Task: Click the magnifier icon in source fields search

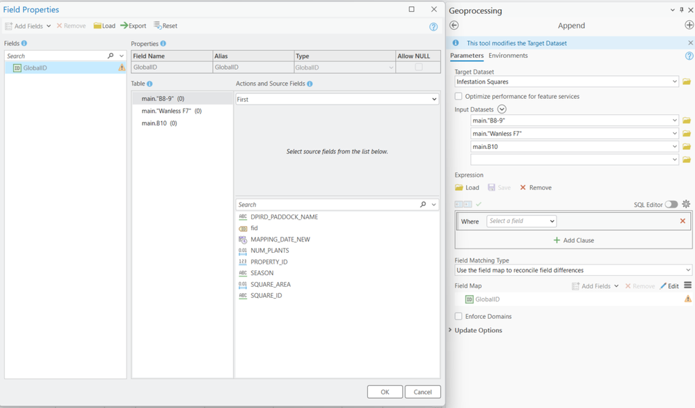Action: click(x=423, y=205)
